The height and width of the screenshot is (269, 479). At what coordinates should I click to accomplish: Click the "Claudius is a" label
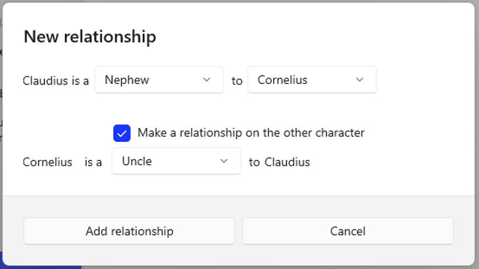point(55,81)
